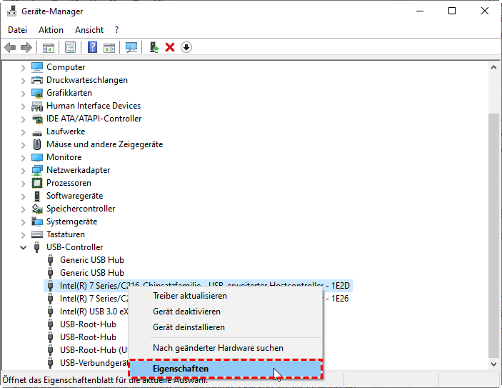
Task: Select Mäuse und andere Zeigegeräte label
Action: tap(105, 144)
